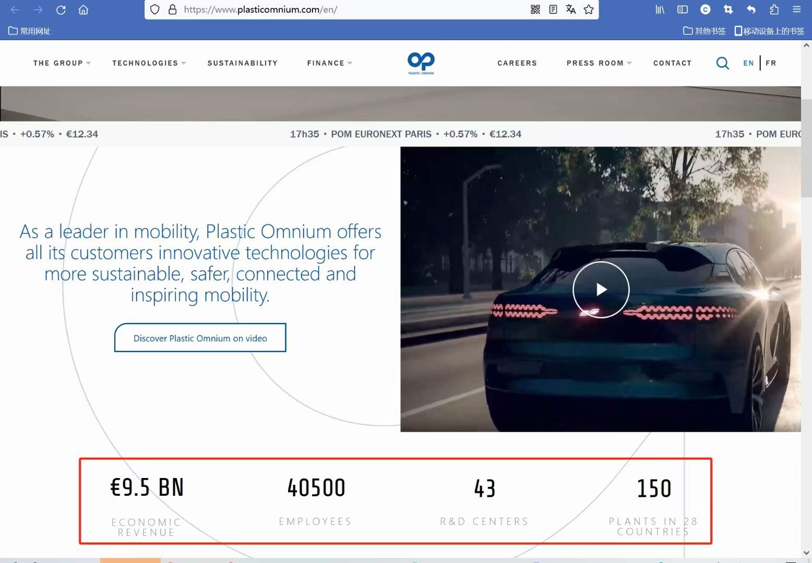Click scrollbar up arrow
The width and height of the screenshot is (812, 563).
point(807,45)
